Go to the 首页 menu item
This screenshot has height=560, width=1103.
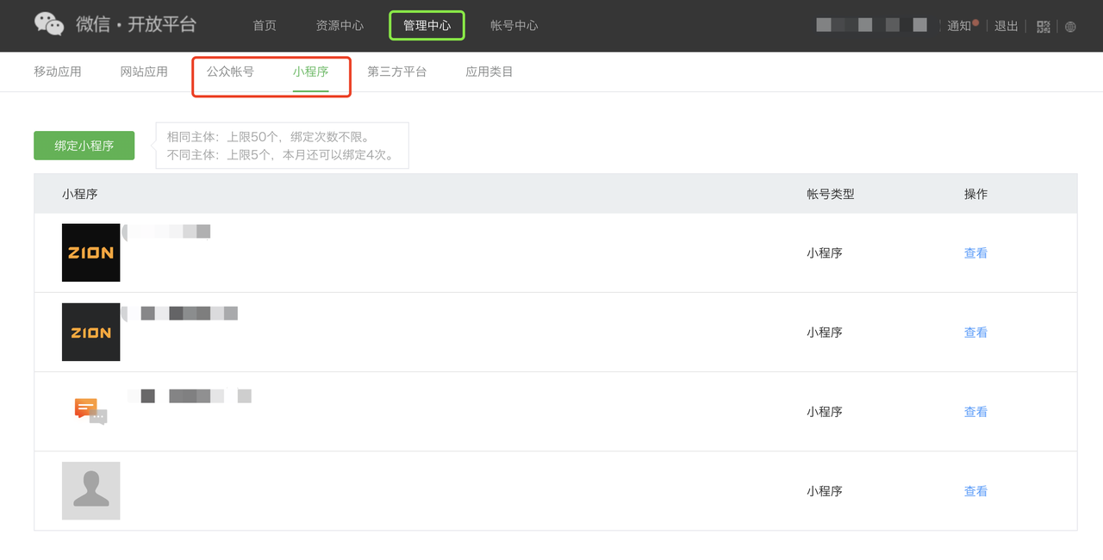point(265,25)
